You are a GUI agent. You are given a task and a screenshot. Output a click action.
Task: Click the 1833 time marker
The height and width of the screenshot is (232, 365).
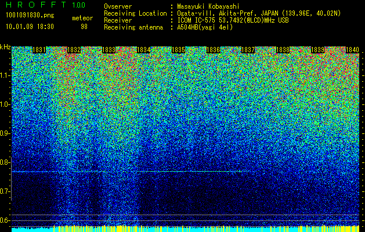tap(109, 50)
